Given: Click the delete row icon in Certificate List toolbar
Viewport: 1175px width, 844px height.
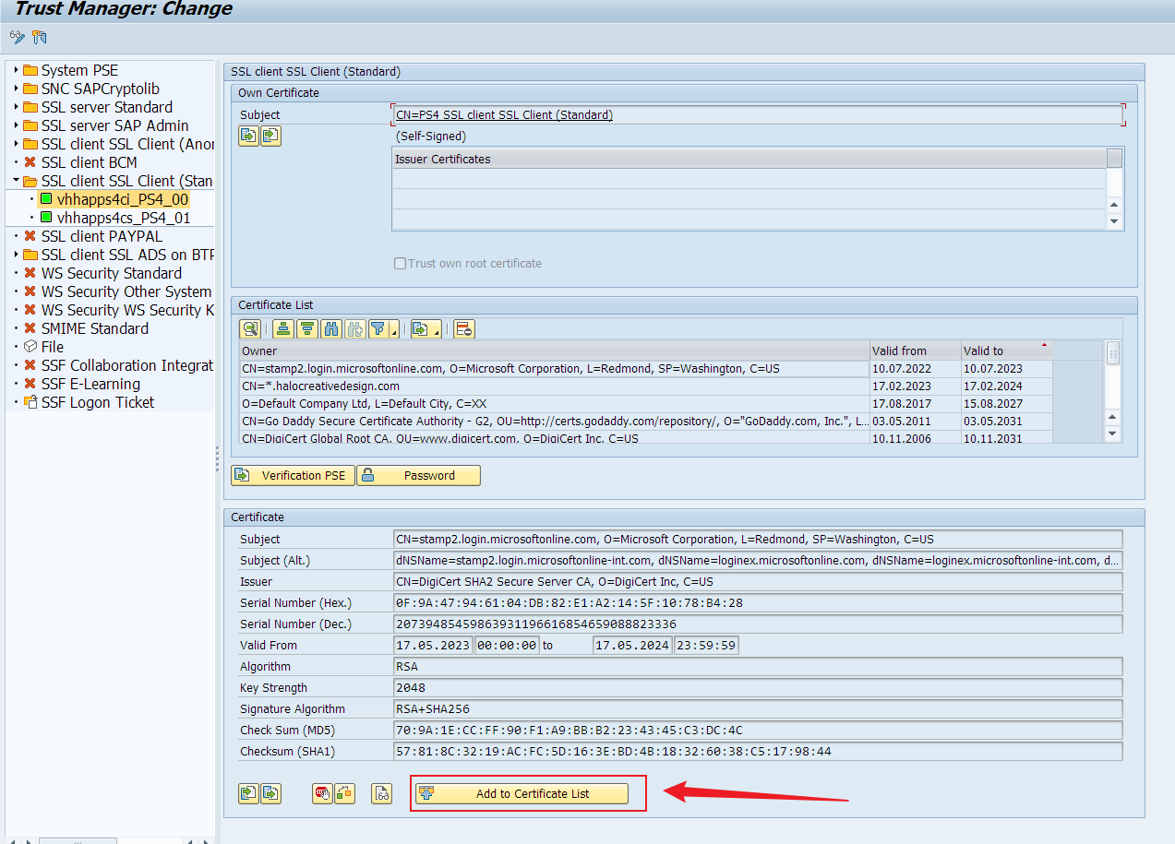Looking at the screenshot, I should tap(464, 328).
